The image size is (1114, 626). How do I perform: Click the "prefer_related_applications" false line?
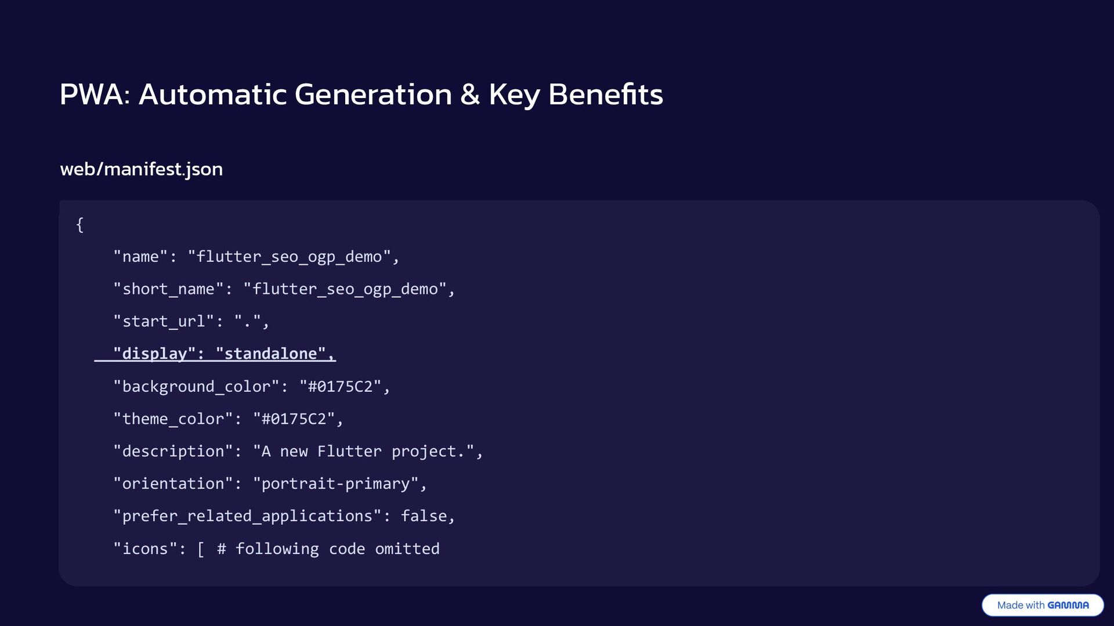point(284,516)
